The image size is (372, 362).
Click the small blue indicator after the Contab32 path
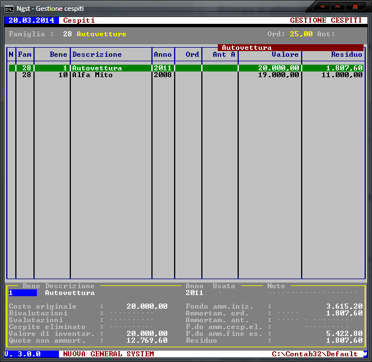pos(365,354)
